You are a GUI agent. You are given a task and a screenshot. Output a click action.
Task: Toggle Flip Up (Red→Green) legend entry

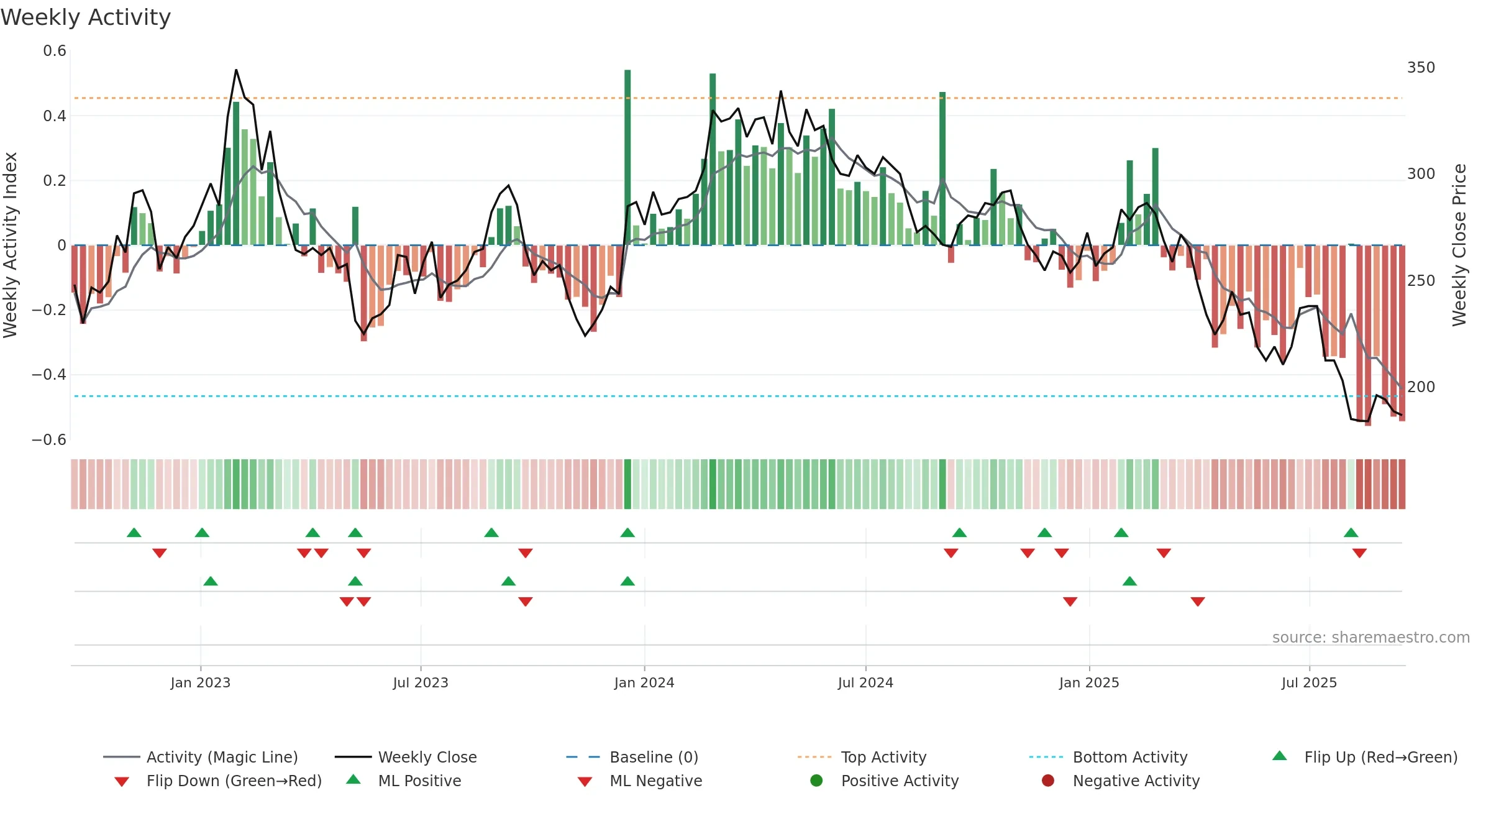pos(1364,757)
